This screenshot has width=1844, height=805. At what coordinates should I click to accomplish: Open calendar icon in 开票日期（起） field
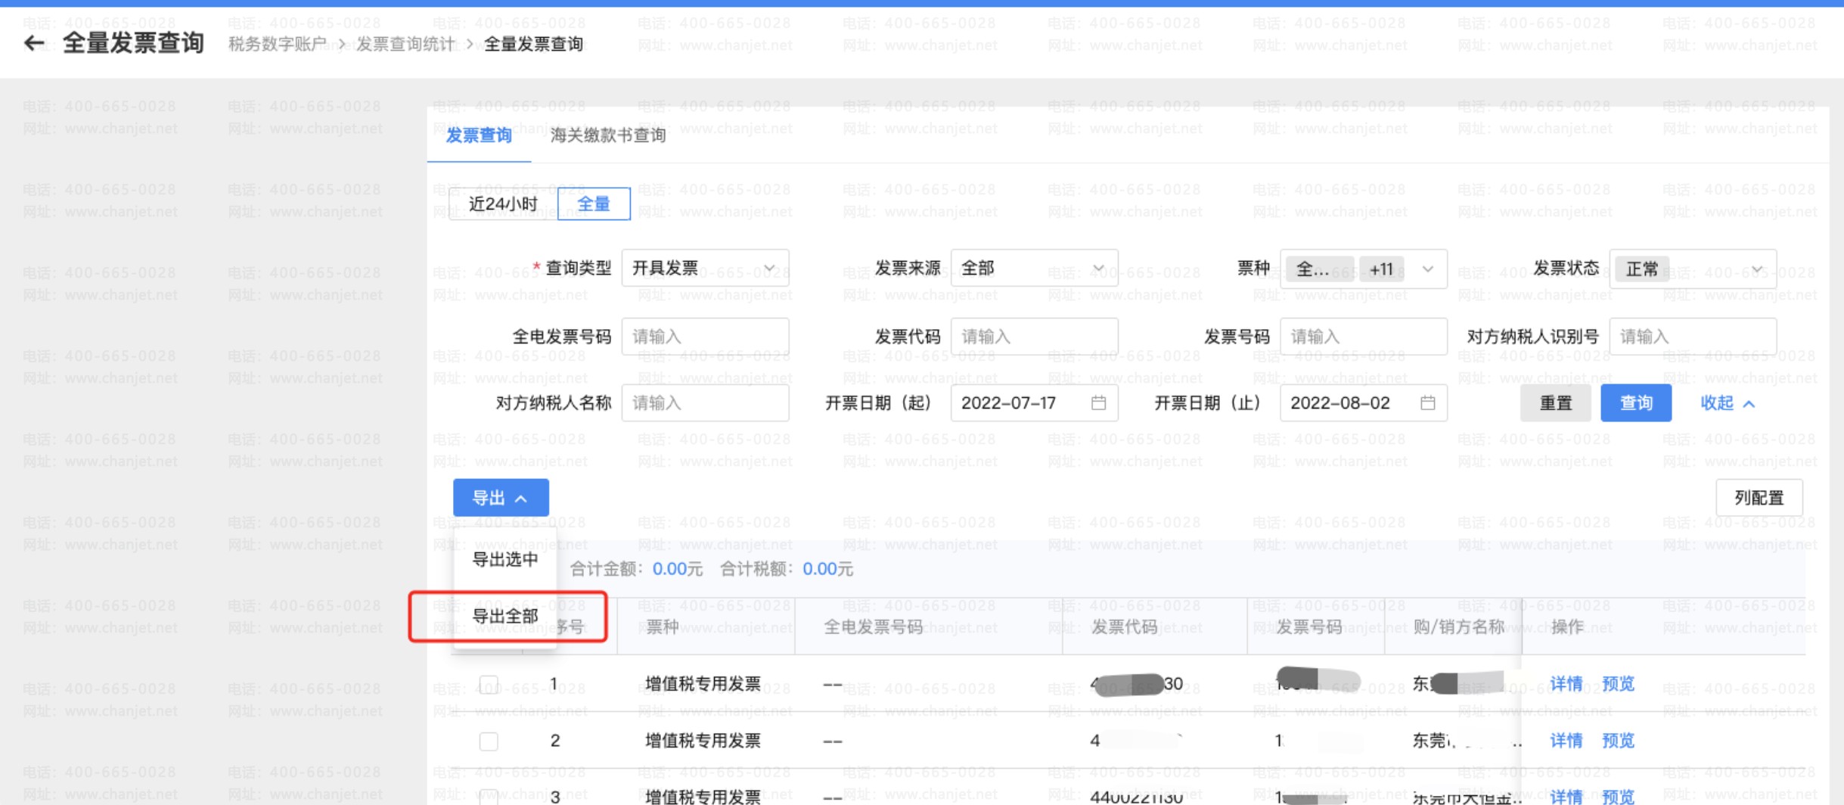pyautogui.click(x=1098, y=403)
